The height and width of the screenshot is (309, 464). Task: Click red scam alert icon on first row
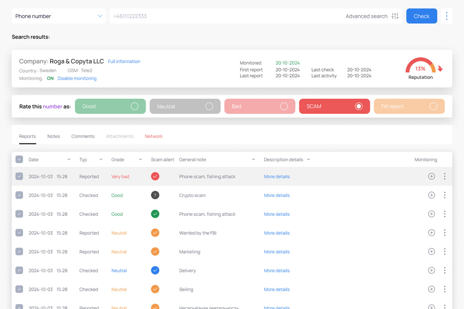click(155, 177)
